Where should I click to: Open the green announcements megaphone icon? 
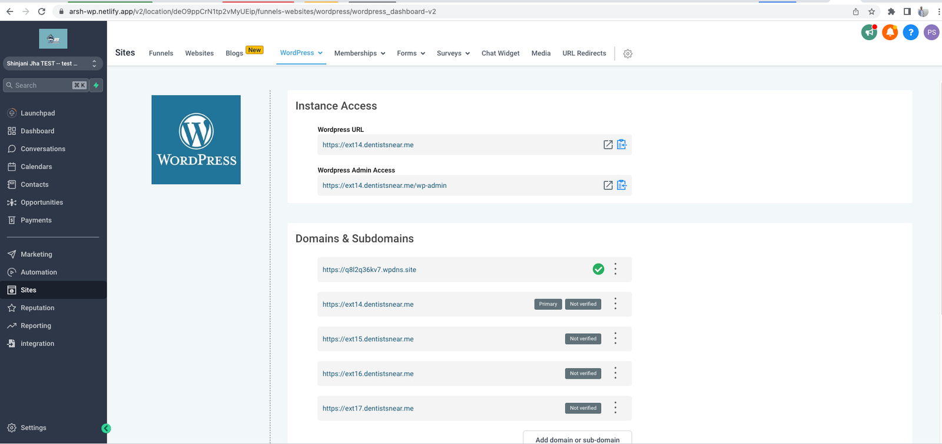pyautogui.click(x=869, y=32)
